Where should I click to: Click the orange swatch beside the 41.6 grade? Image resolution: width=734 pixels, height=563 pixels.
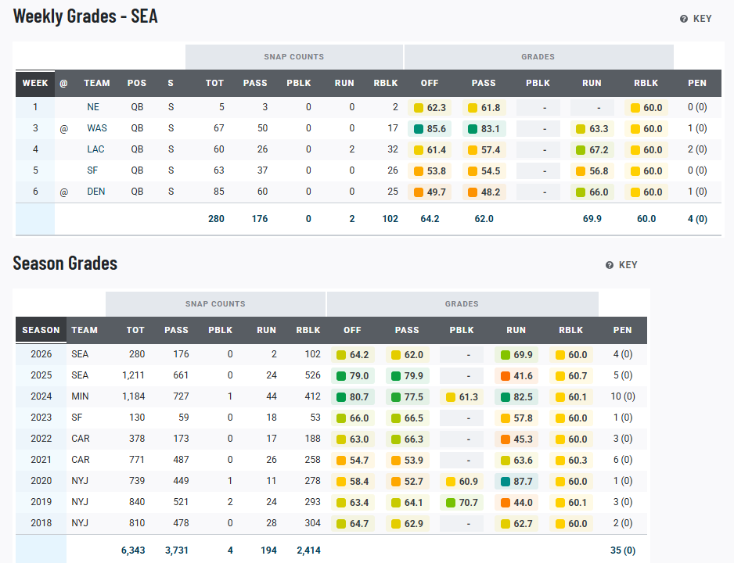(505, 376)
